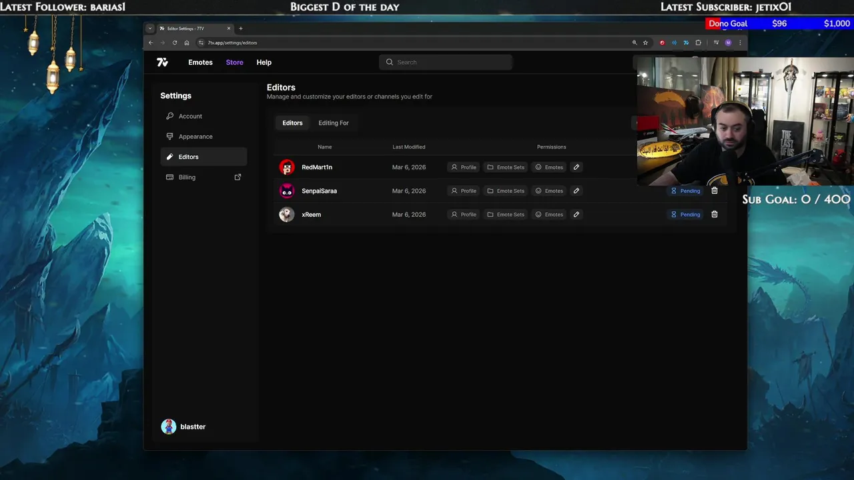Open a new browser tab

tap(241, 29)
